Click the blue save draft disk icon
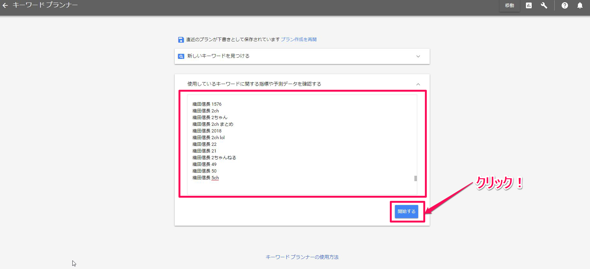Image resolution: width=590 pixels, height=269 pixels. tap(181, 39)
